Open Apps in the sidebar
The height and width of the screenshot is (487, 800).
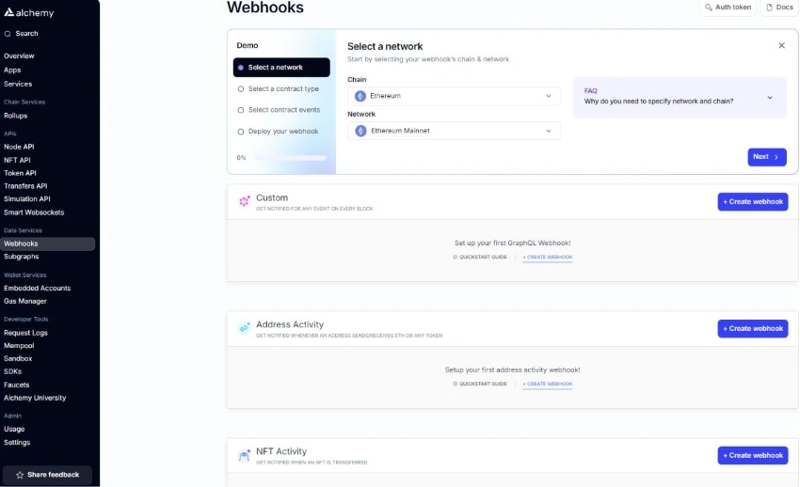coord(12,71)
